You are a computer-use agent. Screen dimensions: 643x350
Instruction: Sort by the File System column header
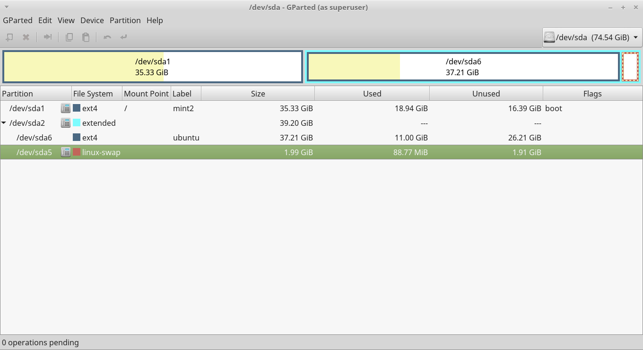coord(97,94)
